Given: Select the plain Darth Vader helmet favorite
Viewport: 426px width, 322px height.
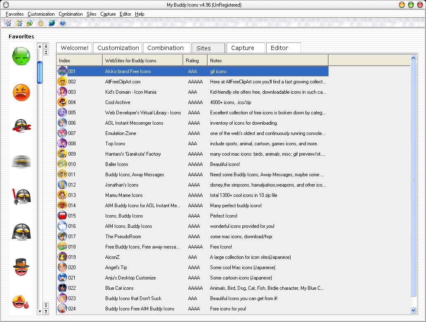Looking at the screenshot, I should pyautogui.click(x=21, y=232).
